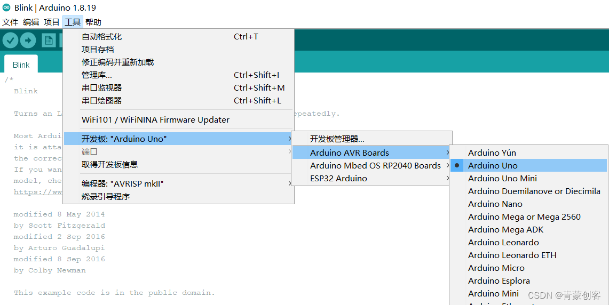
Task: Select Arduino Yún board
Action: [528, 152]
